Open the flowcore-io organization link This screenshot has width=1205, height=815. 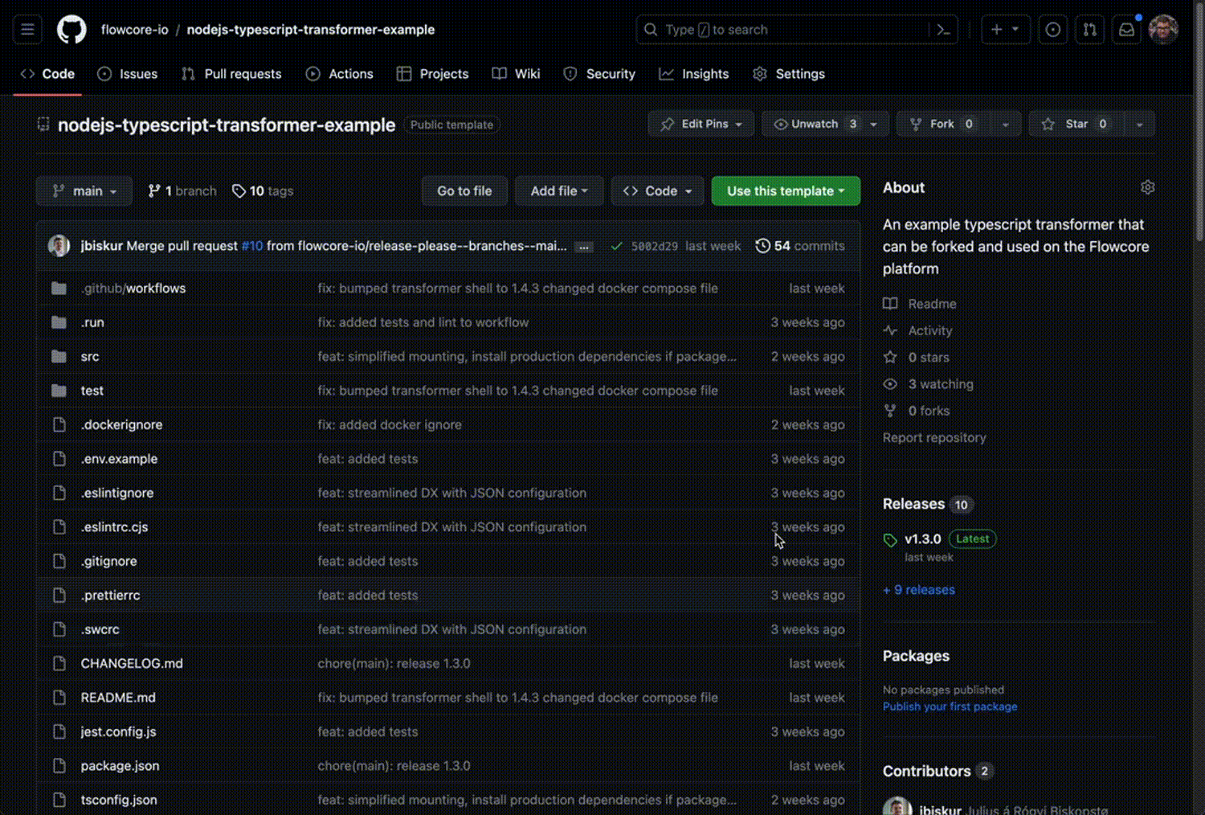click(x=135, y=30)
